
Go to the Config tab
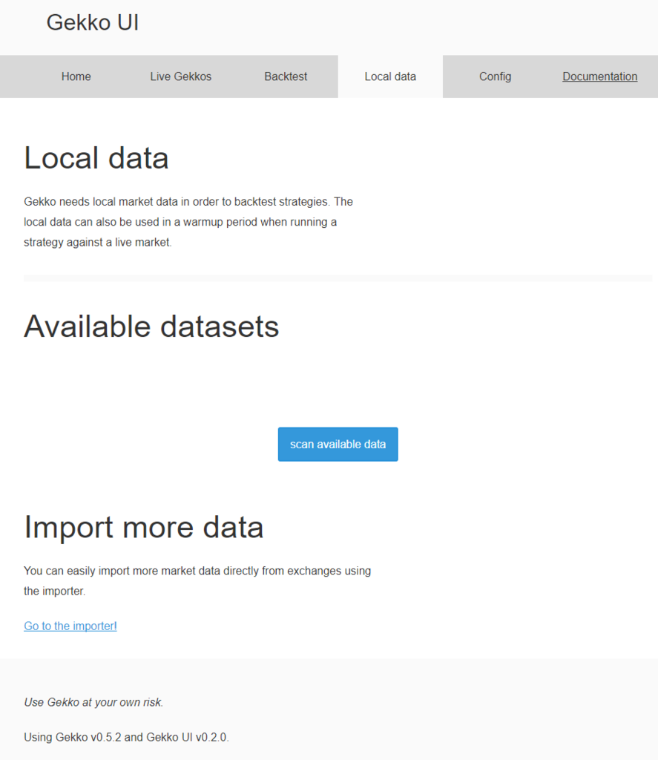[x=496, y=76]
